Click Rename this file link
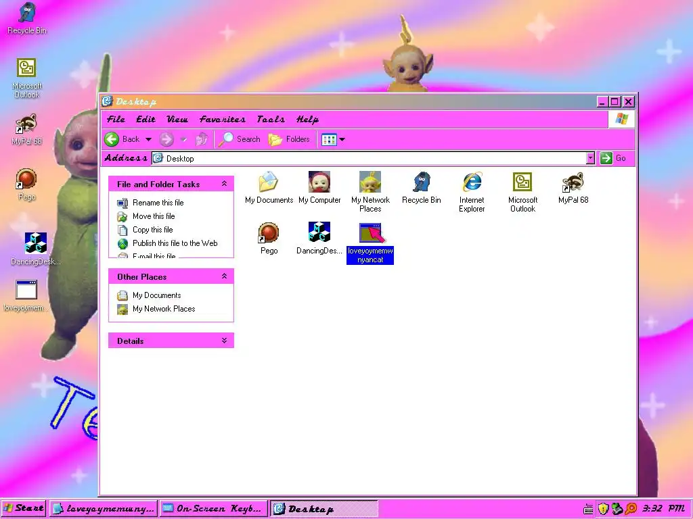Image resolution: width=693 pixels, height=519 pixels. point(158,203)
